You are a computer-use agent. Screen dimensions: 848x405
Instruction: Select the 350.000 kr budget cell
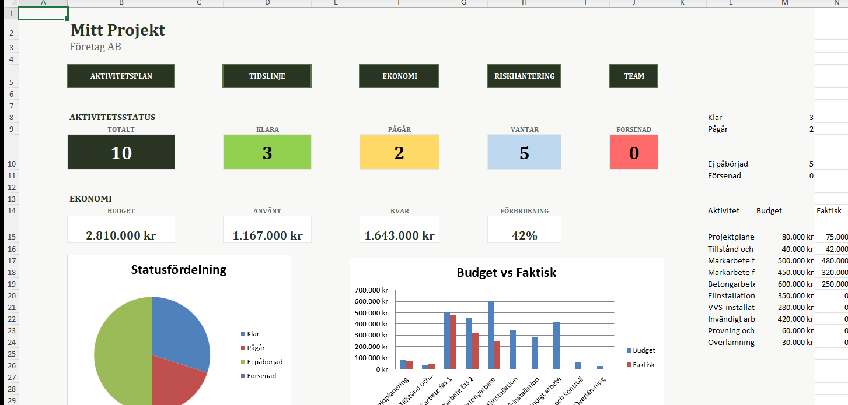pyautogui.click(x=784, y=295)
